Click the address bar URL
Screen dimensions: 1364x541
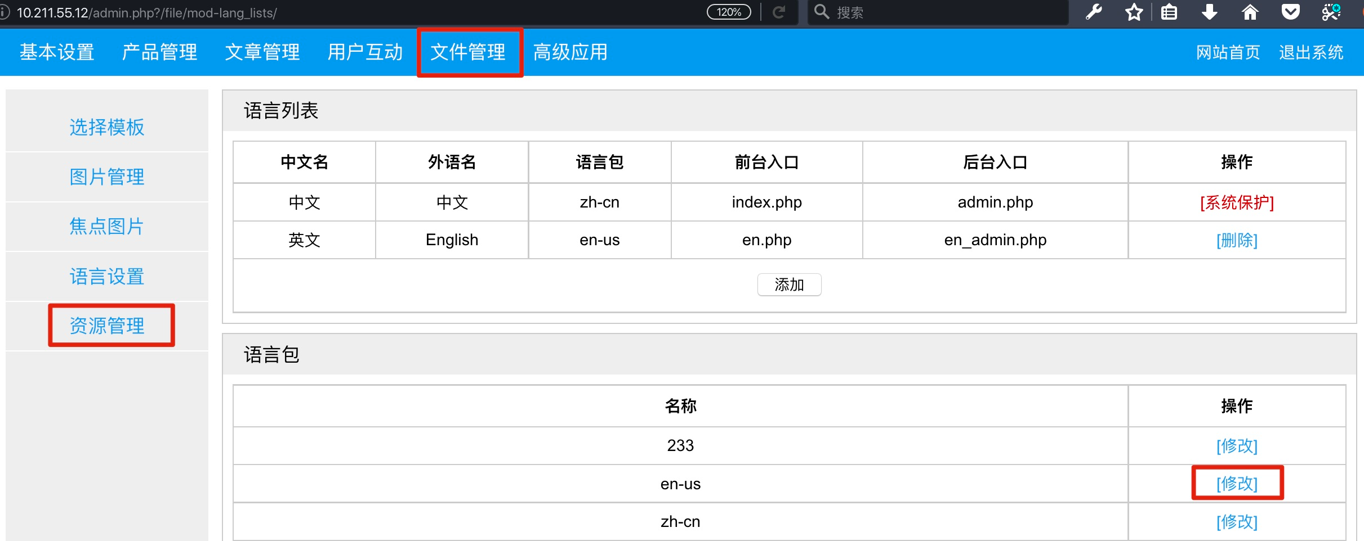tap(147, 12)
